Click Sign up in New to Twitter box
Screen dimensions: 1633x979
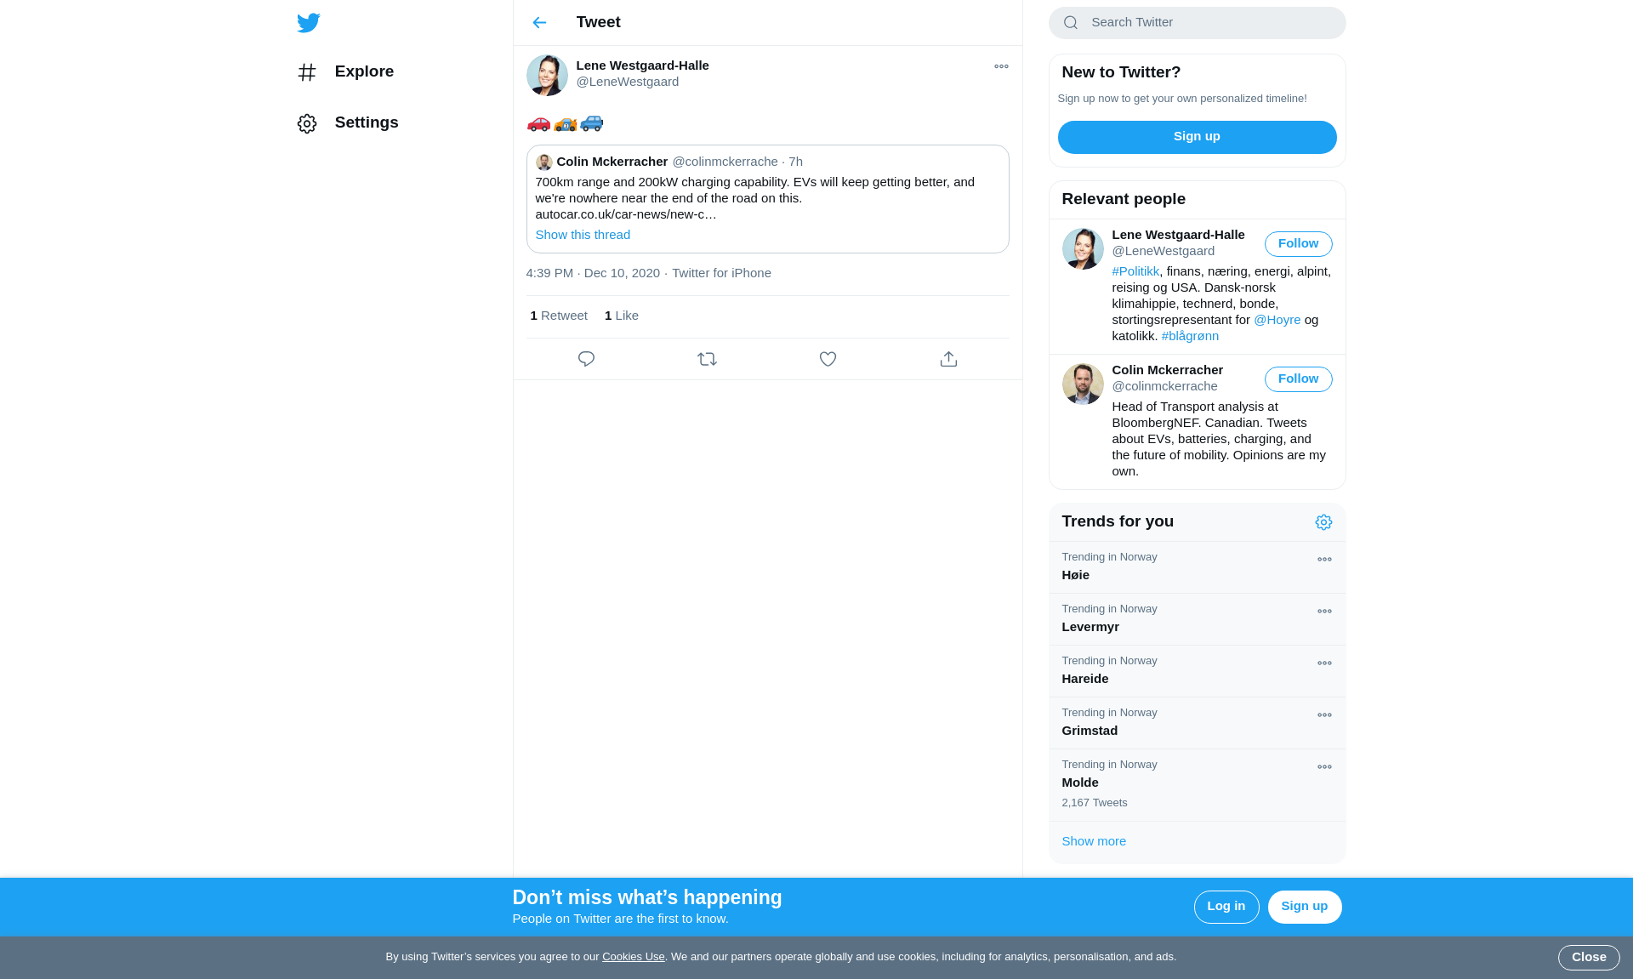pyautogui.click(x=1197, y=137)
